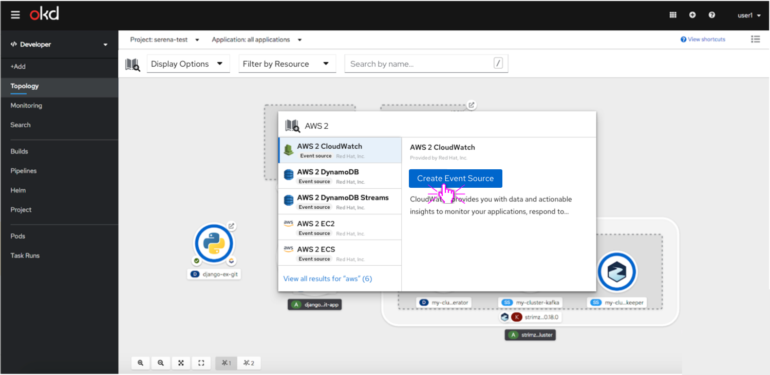
Task: Click the View shortcuts link
Action: pos(703,40)
